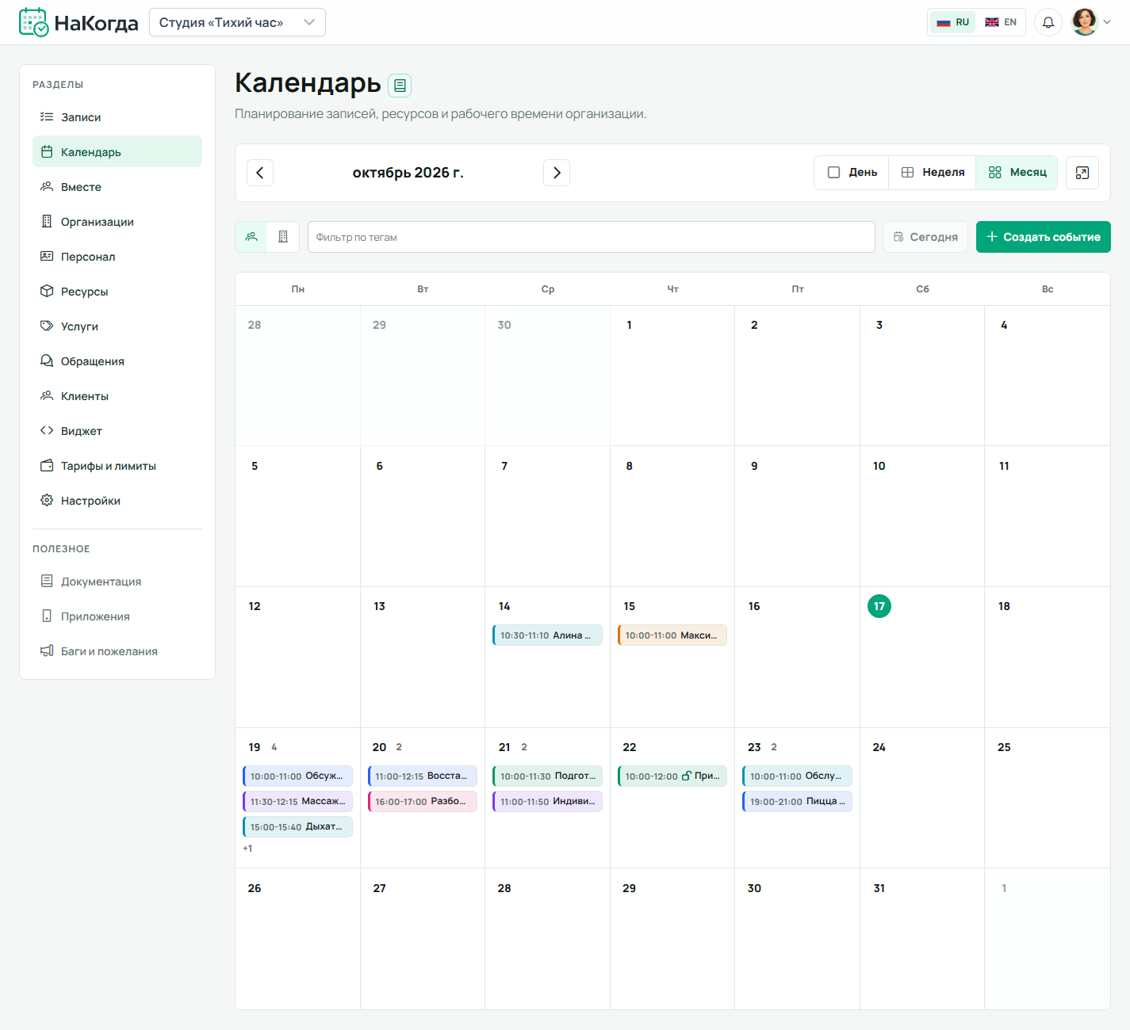The height and width of the screenshot is (1030, 1130).
Task: Go to next month arrow
Action: pos(557,173)
